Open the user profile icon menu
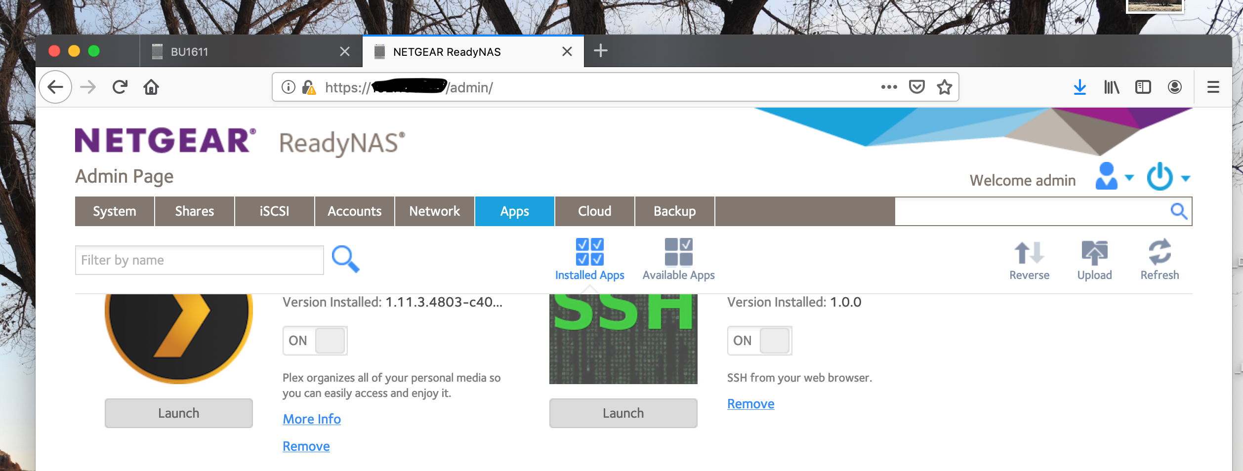 click(x=1114, y=176)
